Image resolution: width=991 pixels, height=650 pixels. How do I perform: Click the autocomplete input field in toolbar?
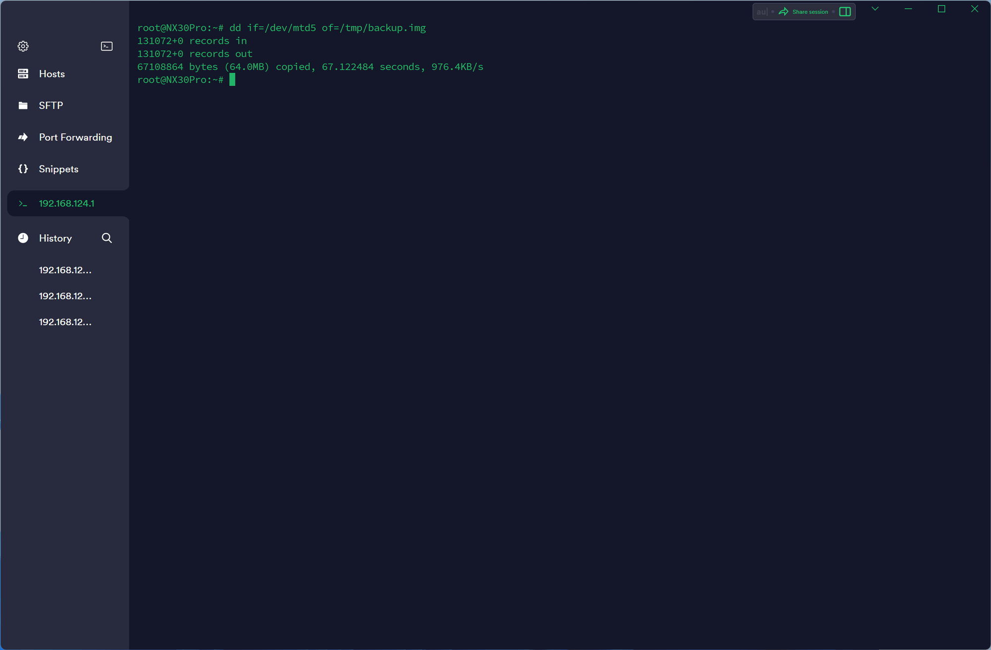[762, 11]
